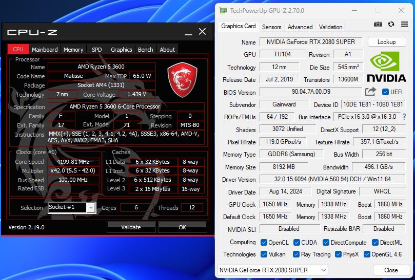Click the Specification AMD Ryzen 5 3600 6-Core field
Image resolution: width=415 pixels, height=280 pixels.
(x=126, y=106)
